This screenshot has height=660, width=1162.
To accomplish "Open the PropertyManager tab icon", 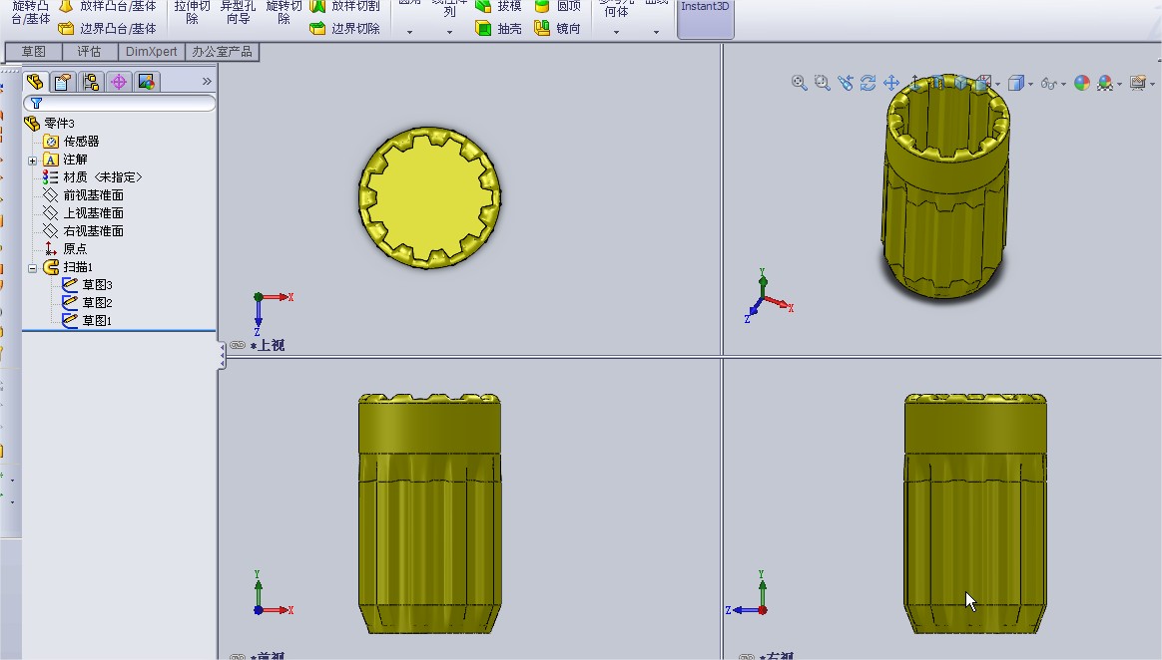I will 63,82.
